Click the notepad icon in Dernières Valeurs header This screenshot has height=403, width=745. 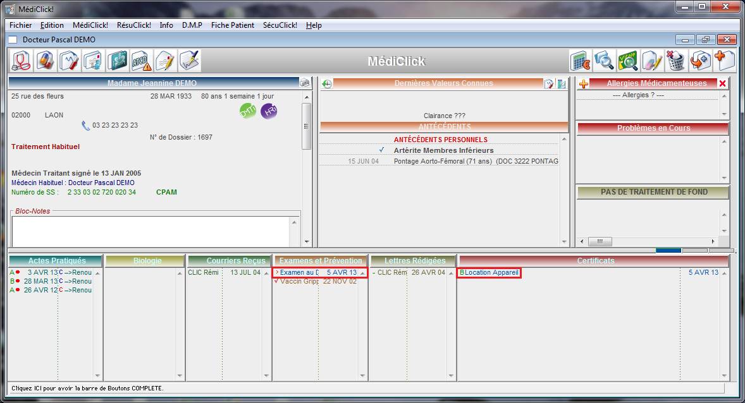pyautogui.click(x=549, y=83)
